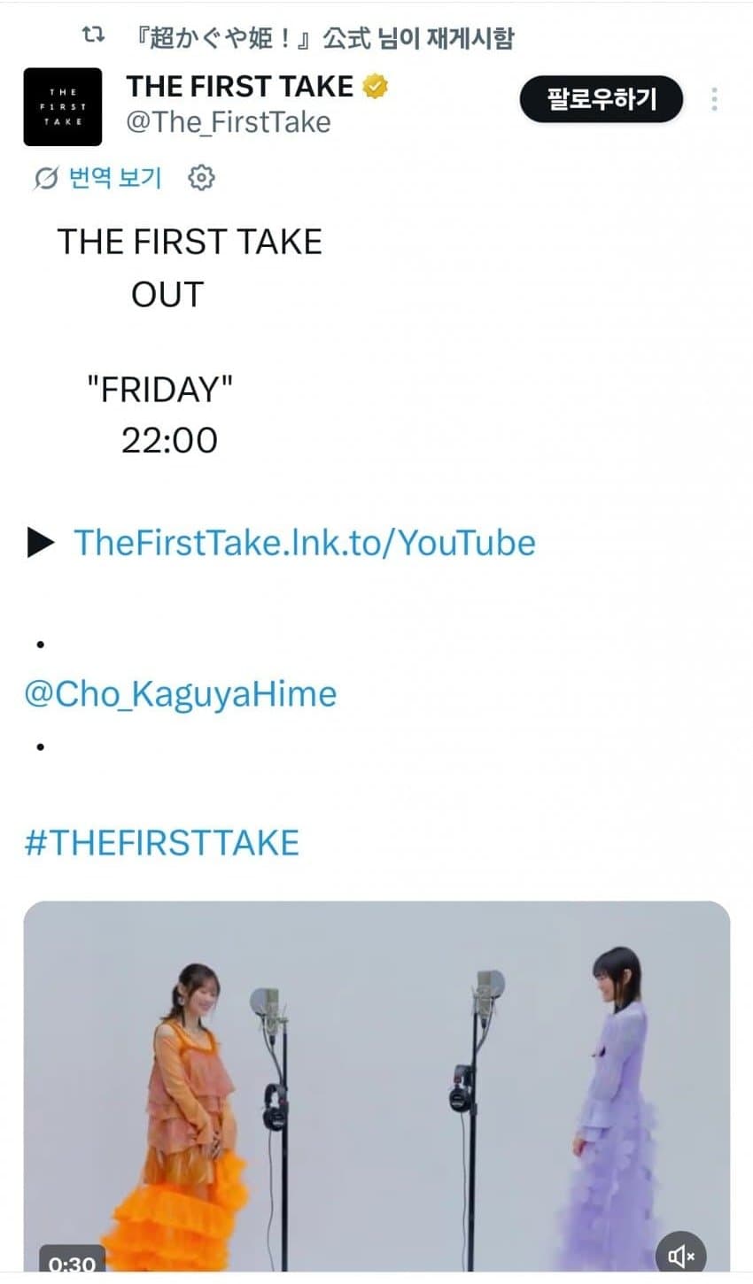Visit the @Cho_KaguyaHime mention
The height and width of the screenshot is (1284, 753).
(x=180, y=693)
